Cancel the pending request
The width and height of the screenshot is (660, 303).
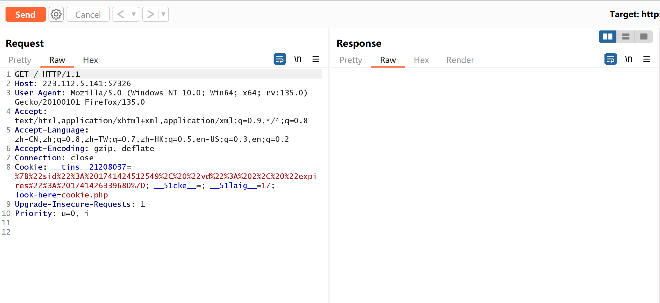pyautogui.click(x=88, y=14)
